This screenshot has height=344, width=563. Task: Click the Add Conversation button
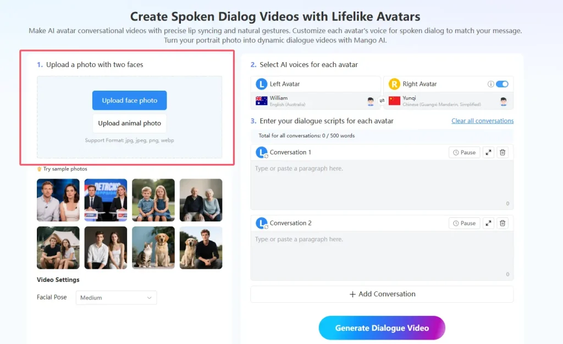[x=382, y=294]
